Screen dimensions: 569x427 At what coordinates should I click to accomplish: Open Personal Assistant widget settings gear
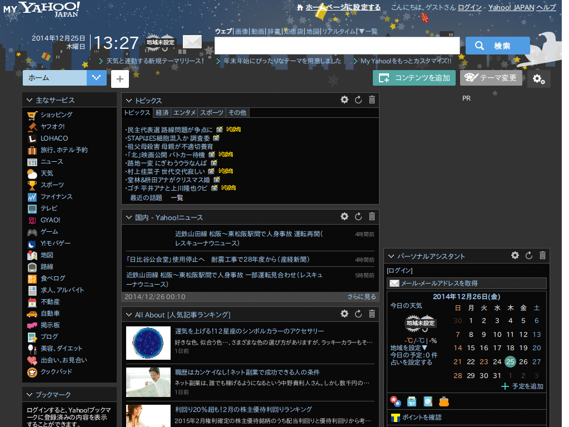click(515, 255)
